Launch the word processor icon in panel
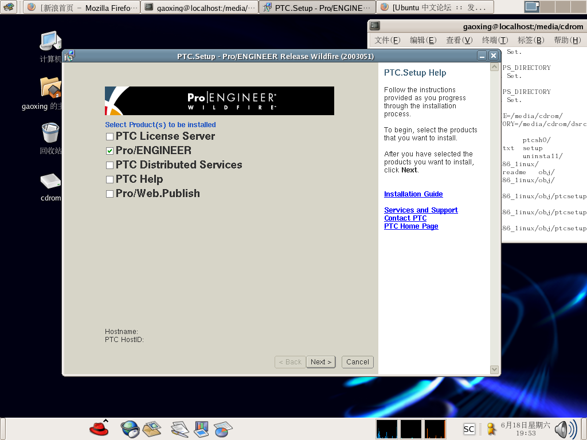Viewport: 587px width, 440px height. (180, 429)
